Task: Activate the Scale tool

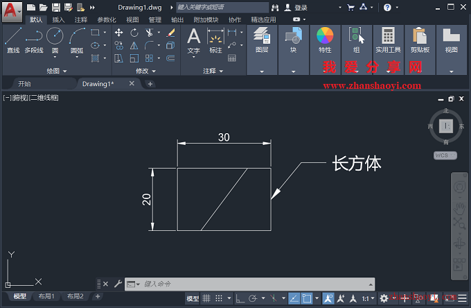Action: [134, 58]
